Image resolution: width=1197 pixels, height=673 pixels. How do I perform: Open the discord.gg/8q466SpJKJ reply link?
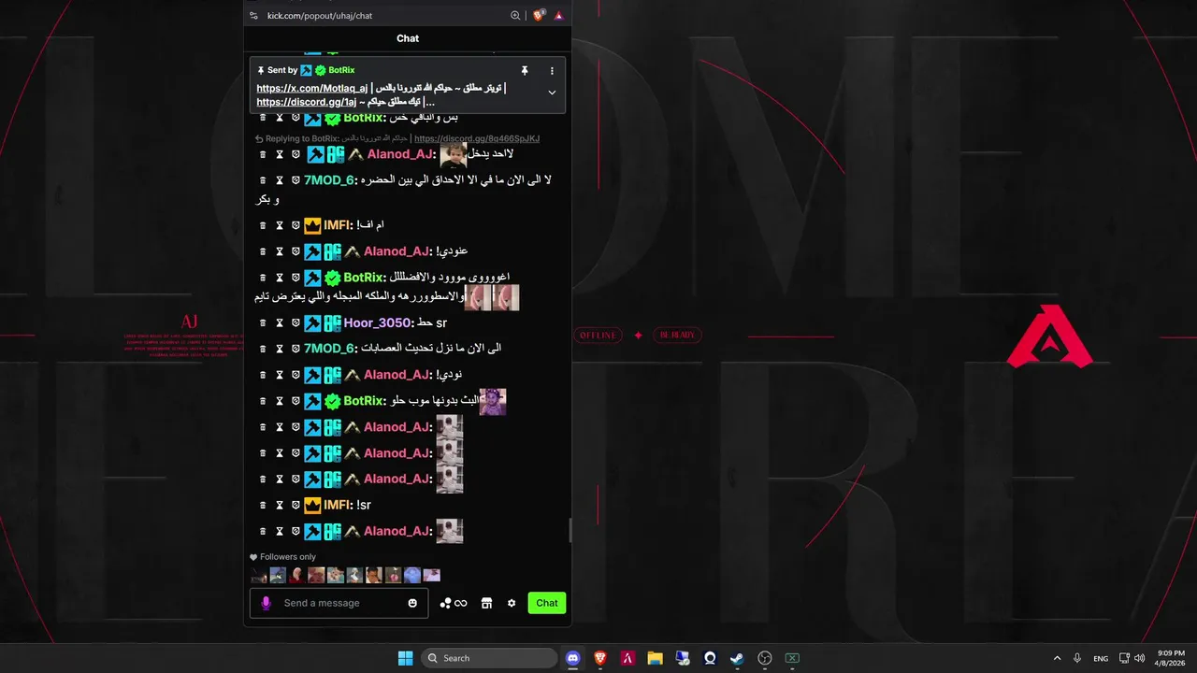coord(477,138)
